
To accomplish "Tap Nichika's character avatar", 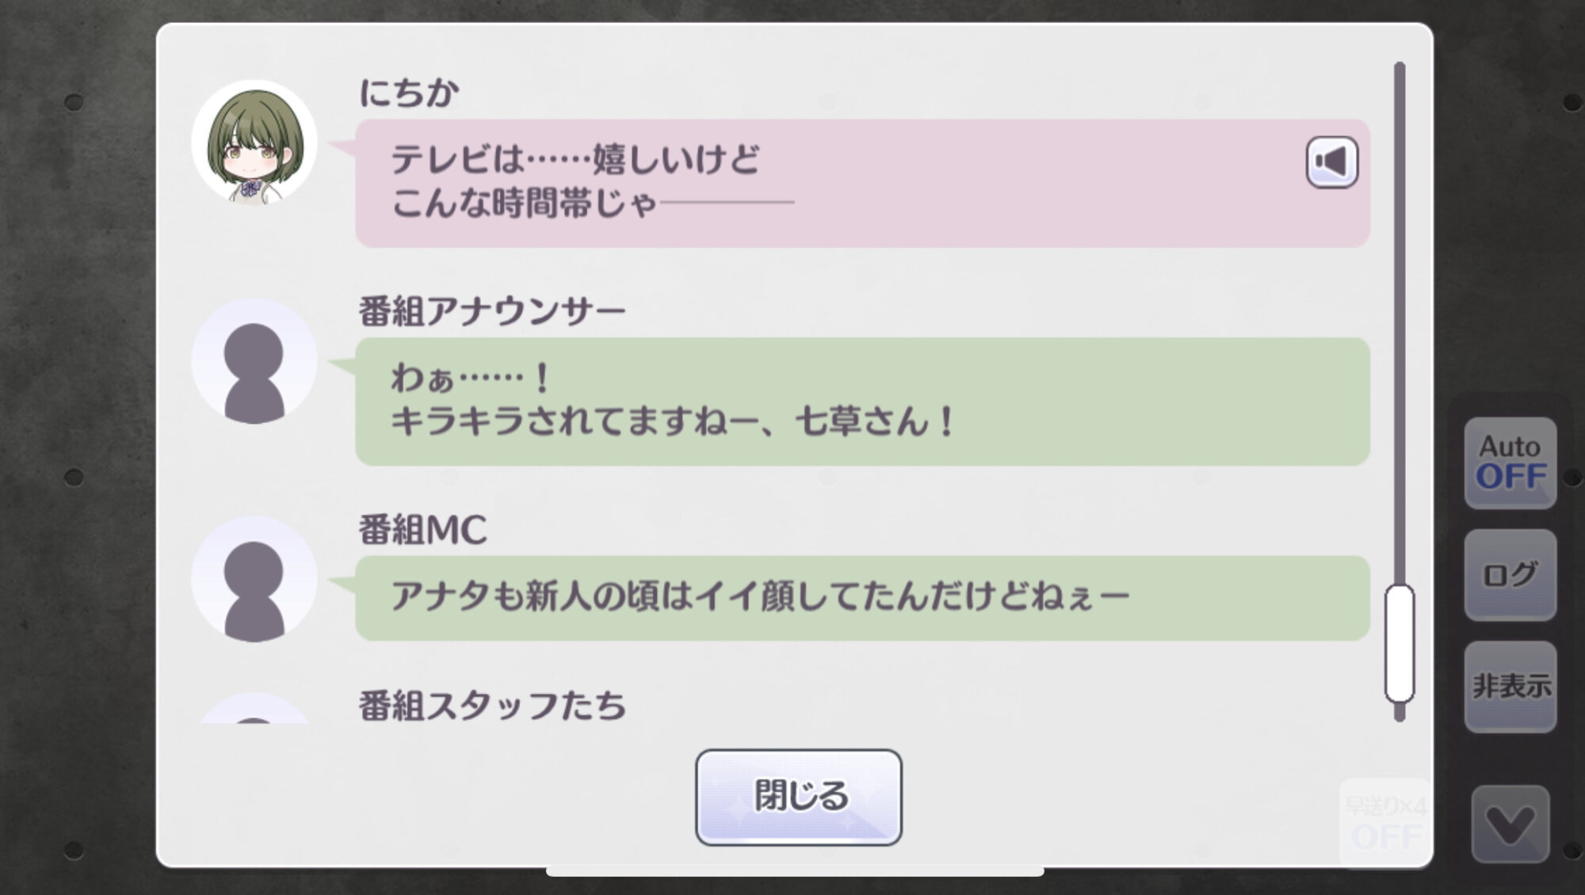I will pyautogui.click(x=254, y=143).
